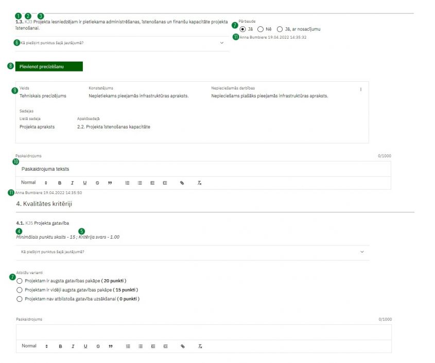The image size is (435, 363).
Task: Apply italic in first Paskaidrojums toolbar
Action: pos(72,183)
